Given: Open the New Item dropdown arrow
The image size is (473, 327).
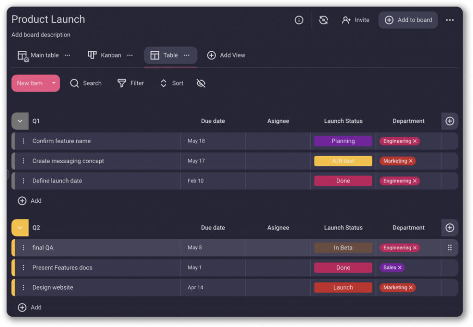Looking at the screenshot, I should coord(54,83).
